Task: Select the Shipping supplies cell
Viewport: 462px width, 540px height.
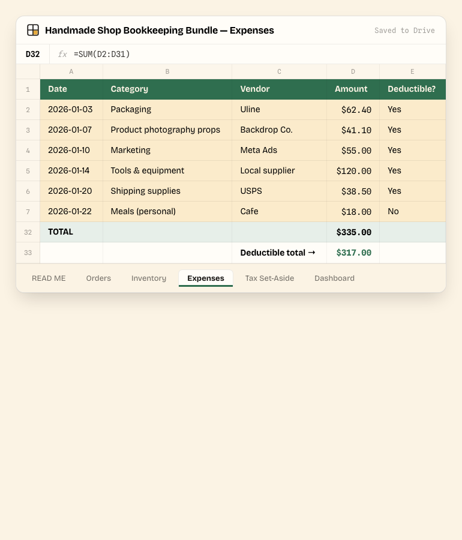Action: (x=167, y=191)
